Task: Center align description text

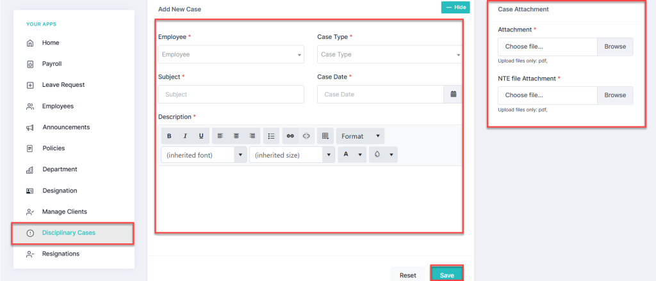Action: [236, 136]
